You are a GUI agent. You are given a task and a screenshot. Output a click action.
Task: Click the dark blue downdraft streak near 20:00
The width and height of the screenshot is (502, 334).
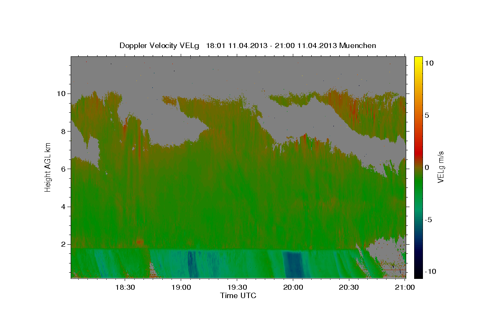pyautogui.click(x=293, y=264)
